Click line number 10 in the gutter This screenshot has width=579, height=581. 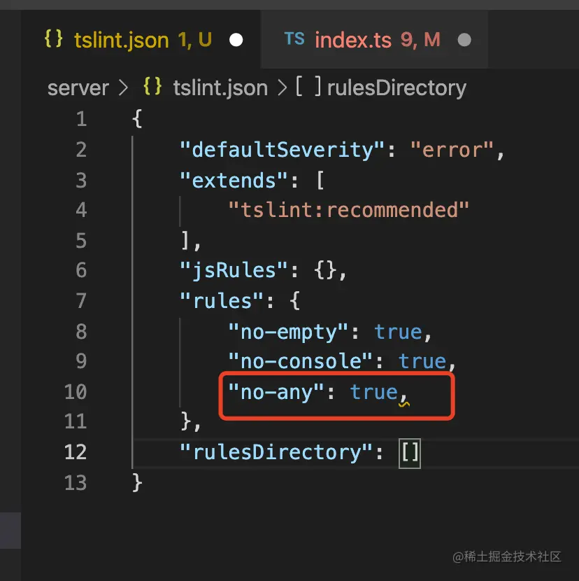tap(76, 392)
